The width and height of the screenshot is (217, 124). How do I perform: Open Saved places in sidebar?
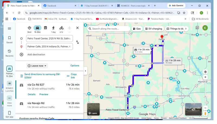coord(9,40)
